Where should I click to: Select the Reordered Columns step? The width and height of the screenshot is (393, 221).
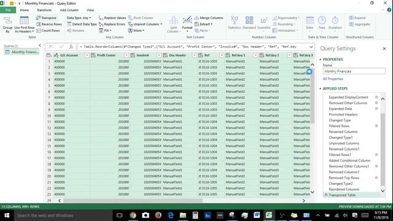(x=344, y=190)
